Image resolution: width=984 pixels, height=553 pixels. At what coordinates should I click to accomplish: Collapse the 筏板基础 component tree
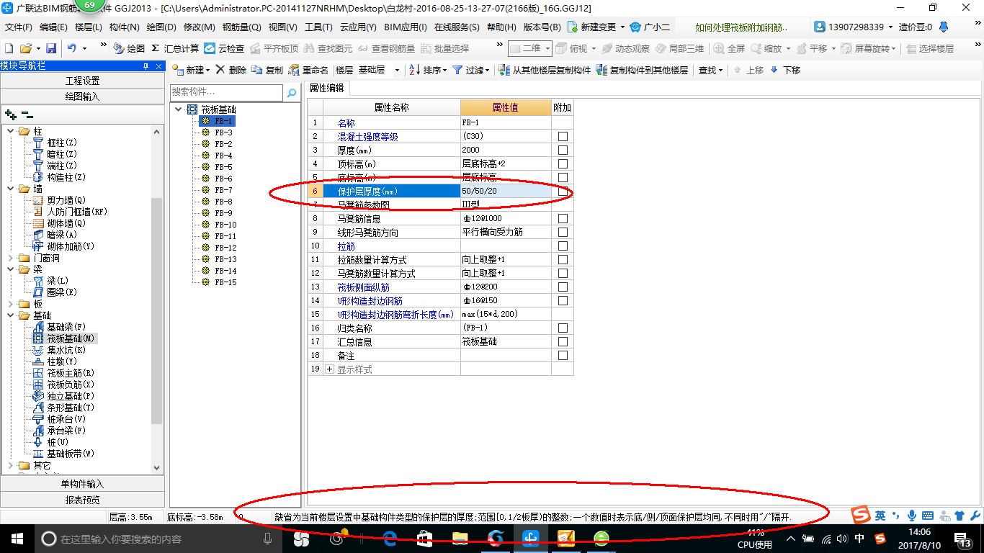pos(178,109)
